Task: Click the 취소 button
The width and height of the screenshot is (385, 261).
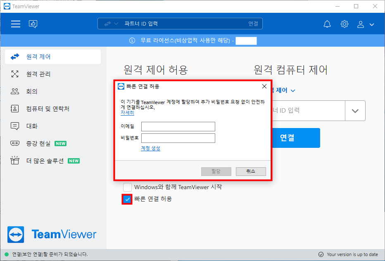Action: 251,171
